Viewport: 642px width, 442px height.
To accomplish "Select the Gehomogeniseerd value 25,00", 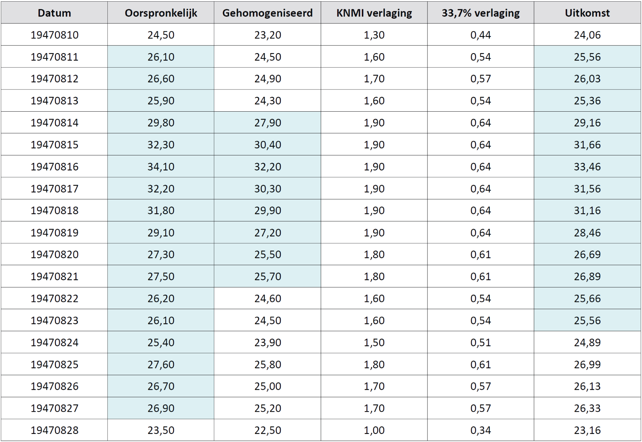I will coord(267,386).
